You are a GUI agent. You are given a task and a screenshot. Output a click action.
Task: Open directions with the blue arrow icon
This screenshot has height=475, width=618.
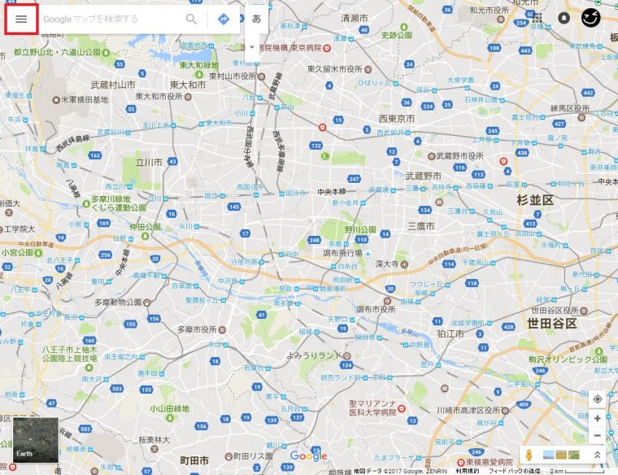(224, 19)
